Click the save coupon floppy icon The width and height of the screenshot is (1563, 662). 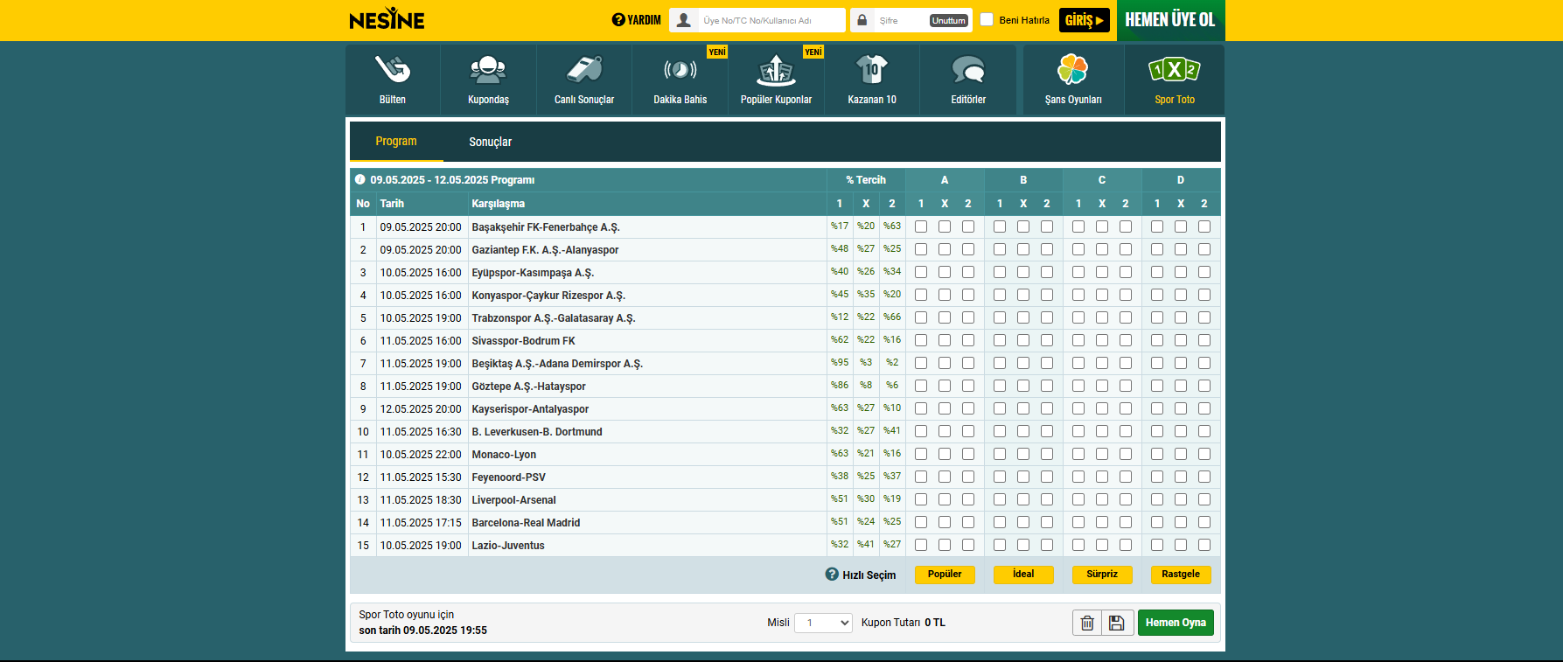tap(1117, 623)
